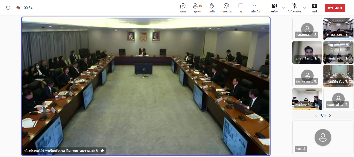Open more actions (เพิ่มเติม) ellipsis
Screen dimensions: 354x157
pos(255,8)
